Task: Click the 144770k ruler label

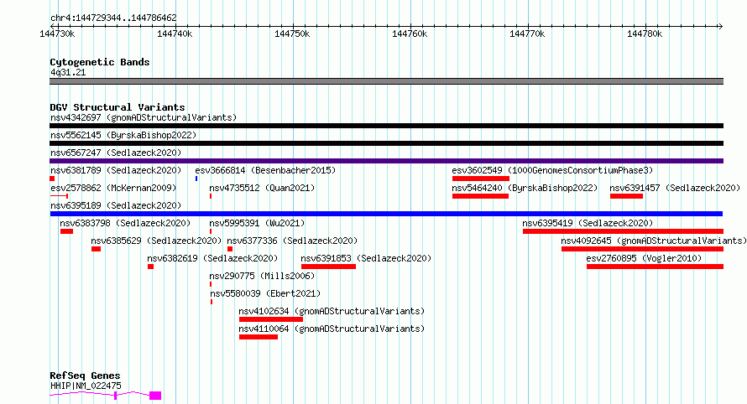Action: click(527, 34)
